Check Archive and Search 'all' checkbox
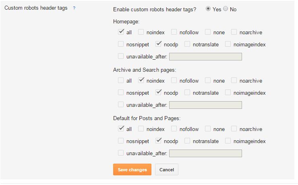The width and height of the screenshot is (298, 185). 121,80
